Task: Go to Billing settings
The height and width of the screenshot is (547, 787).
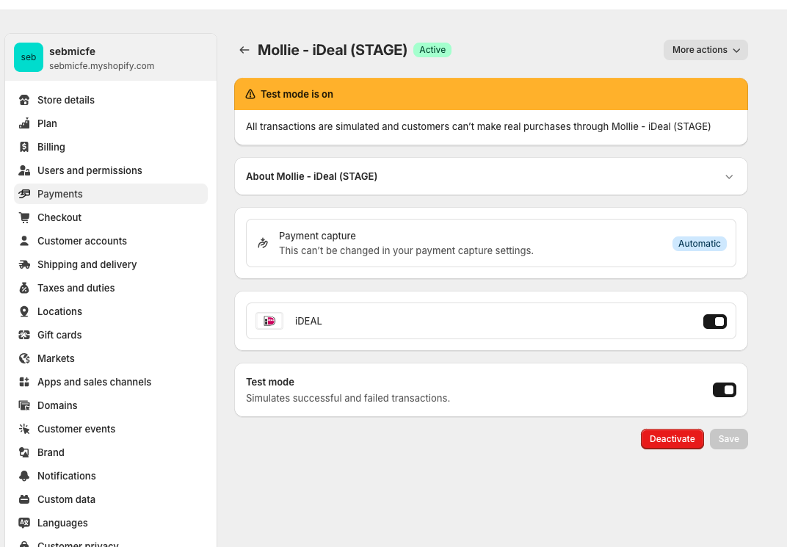Action: (110, 147)
